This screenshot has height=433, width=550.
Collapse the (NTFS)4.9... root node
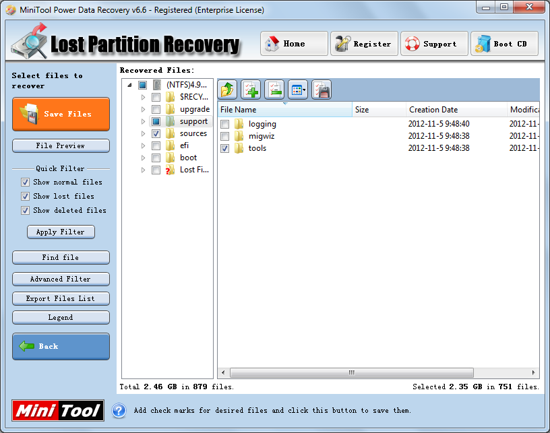tap(130, 85)
